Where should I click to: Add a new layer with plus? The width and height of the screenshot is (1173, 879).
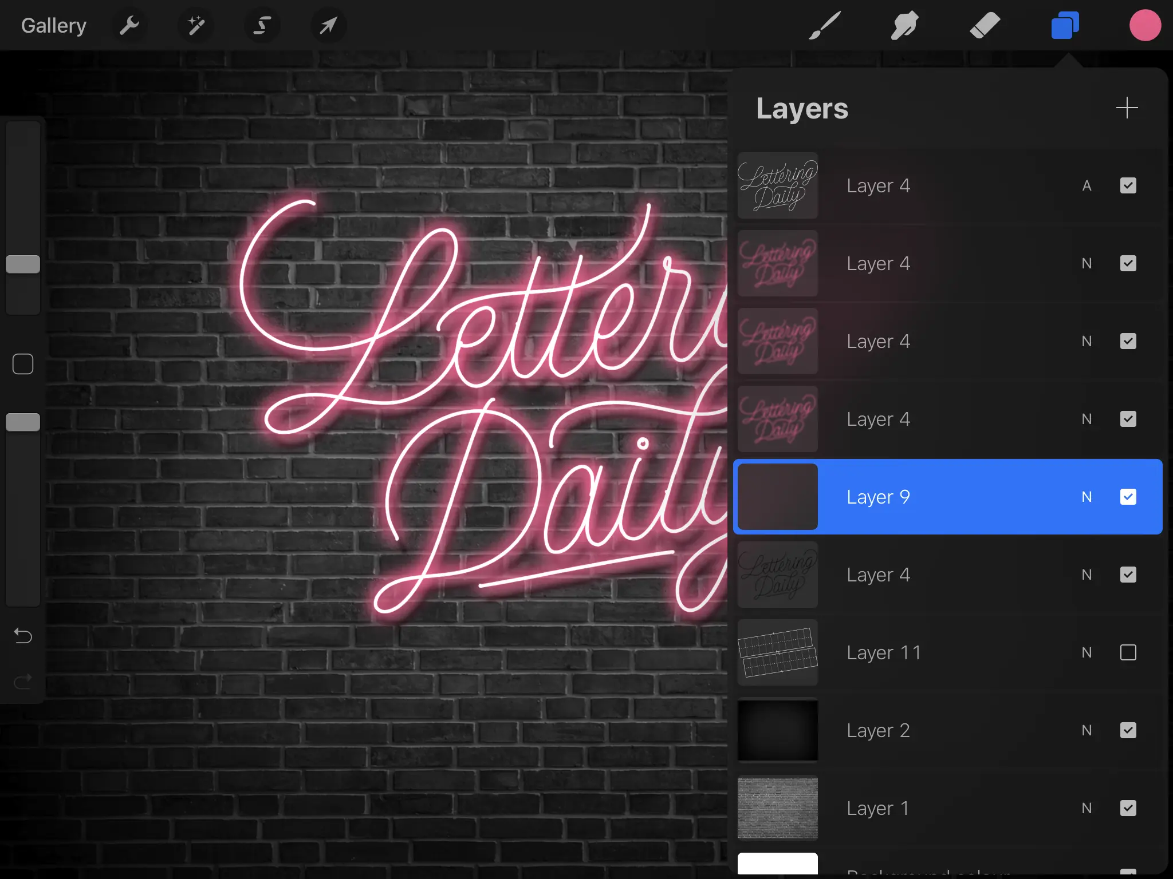pos(1127,108)
